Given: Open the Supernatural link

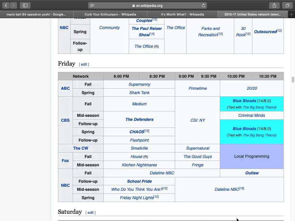Looking at the screenshot, I should tap(198, 148).
